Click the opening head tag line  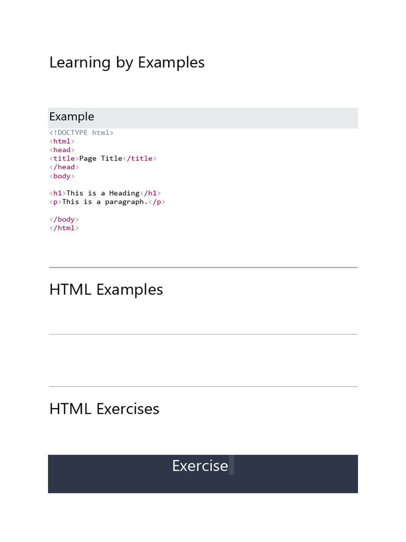point(62,150)
